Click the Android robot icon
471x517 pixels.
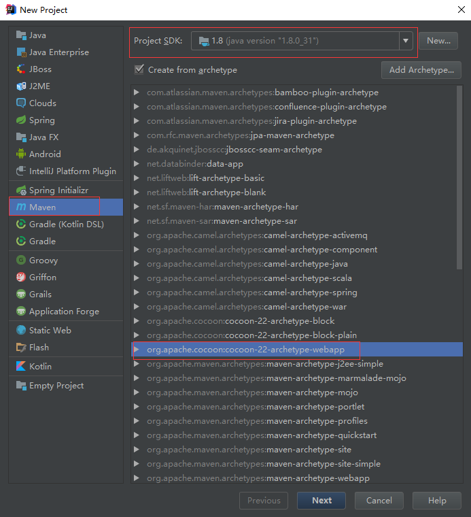point(21,154)
